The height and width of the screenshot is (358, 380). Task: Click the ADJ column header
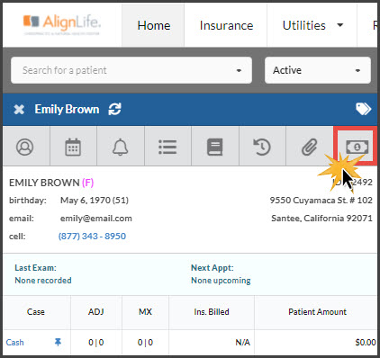point(96,312)
